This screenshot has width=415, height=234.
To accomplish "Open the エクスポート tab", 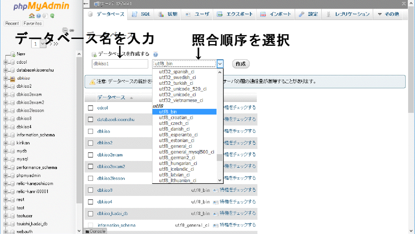I will (235, 14).
